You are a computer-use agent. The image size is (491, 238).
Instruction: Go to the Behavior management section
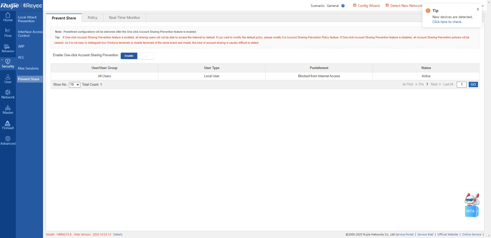click(8, 48)
